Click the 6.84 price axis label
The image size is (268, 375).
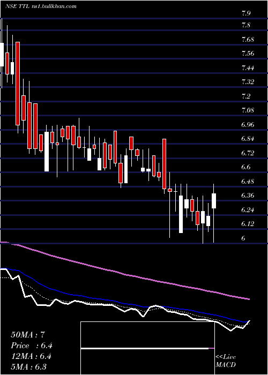click(248, 139)
